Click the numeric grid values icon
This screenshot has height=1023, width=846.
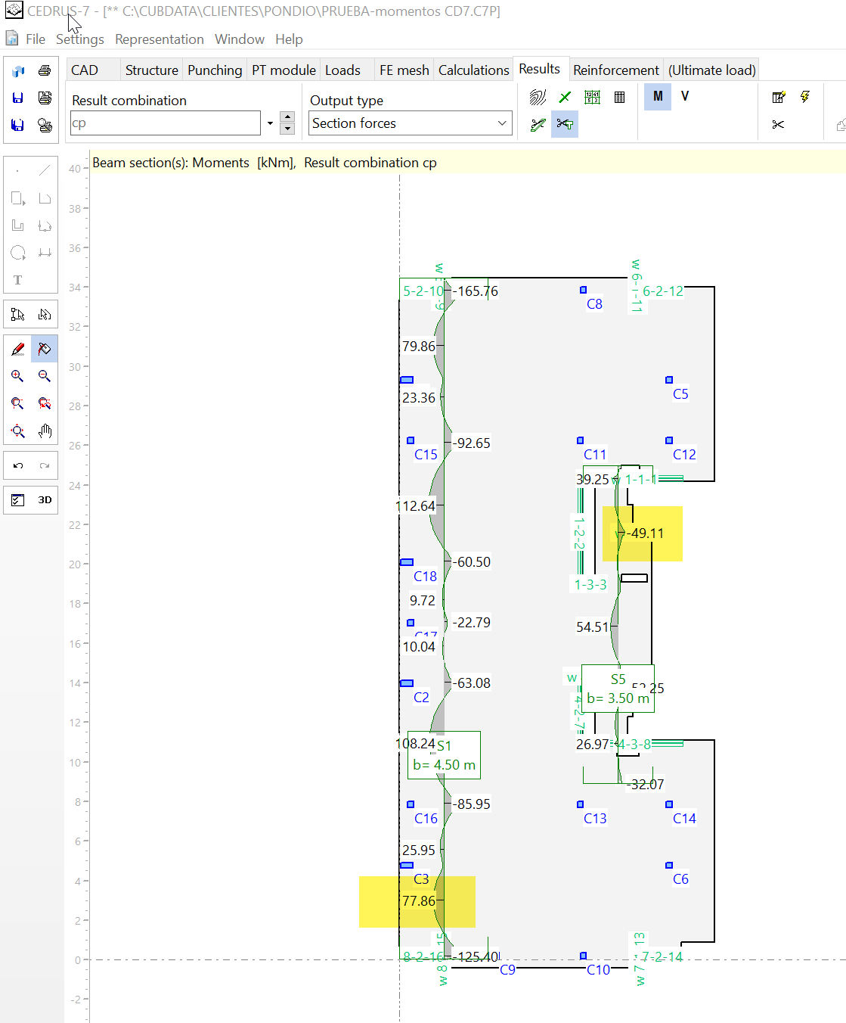click(592, 97)
